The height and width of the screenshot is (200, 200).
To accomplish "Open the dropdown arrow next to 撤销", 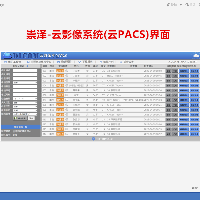I will click(x=181, y=5).
